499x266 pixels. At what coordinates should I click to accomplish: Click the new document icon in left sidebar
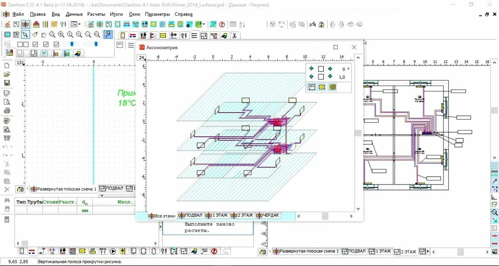tap(7, 65)
